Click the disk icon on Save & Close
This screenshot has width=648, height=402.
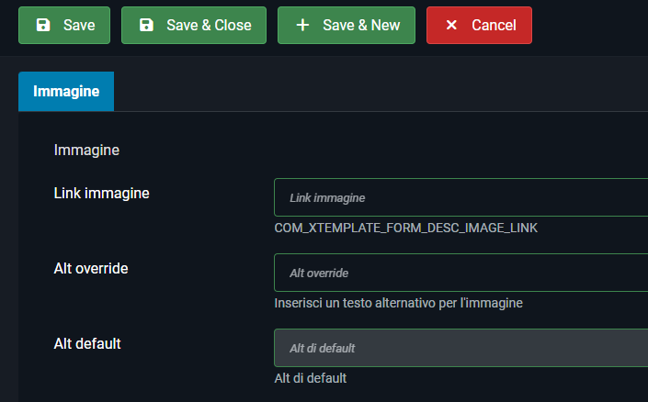click(x=146, y=26)
